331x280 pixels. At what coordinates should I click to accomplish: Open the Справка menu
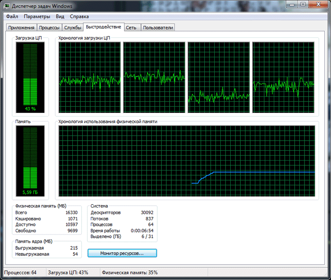(x=79, y=17)
